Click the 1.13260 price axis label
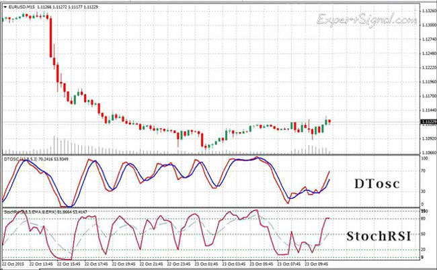Screen dimensions: 437x270 [x=428, y=11]
